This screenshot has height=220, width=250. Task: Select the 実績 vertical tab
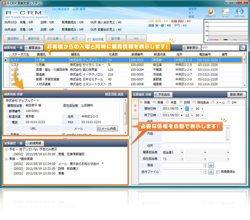(135, 108)
